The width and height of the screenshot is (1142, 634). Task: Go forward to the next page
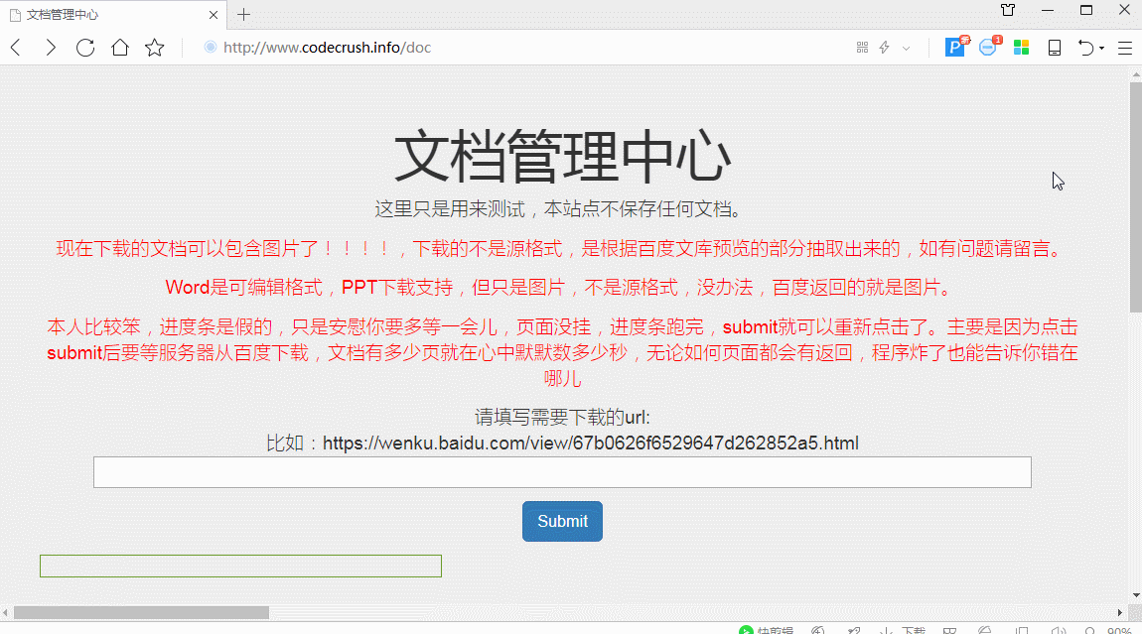point(51,48)
